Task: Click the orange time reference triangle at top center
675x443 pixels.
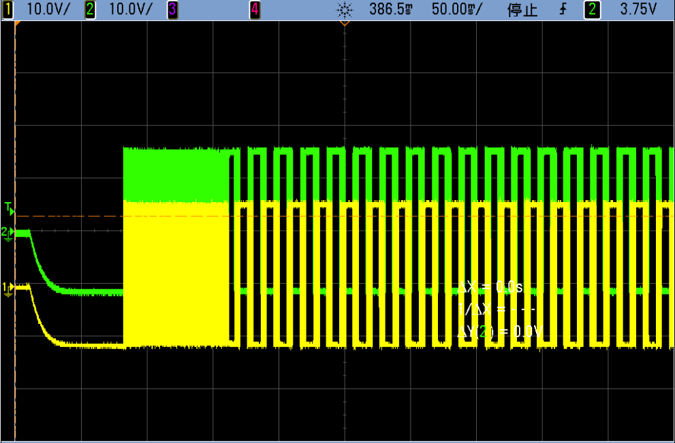Action: [345, 24]
